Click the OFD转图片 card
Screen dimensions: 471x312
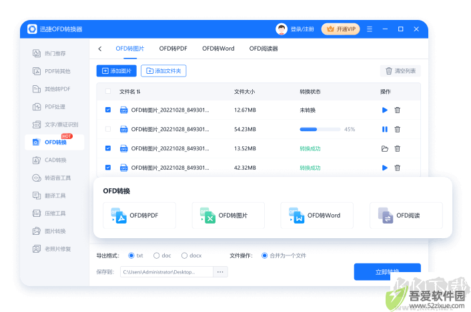[x=228, y=216]
